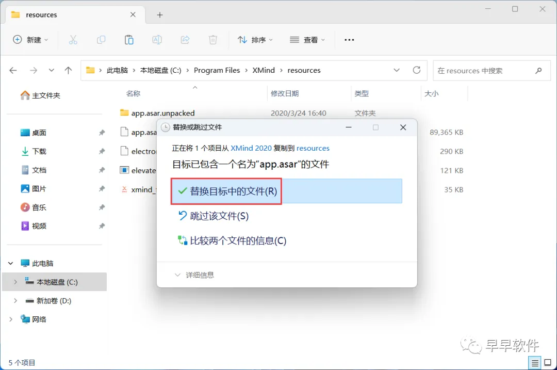Open 文档 in quick access
This screenshot has height=370, width=557.
[x=34, y=170]
